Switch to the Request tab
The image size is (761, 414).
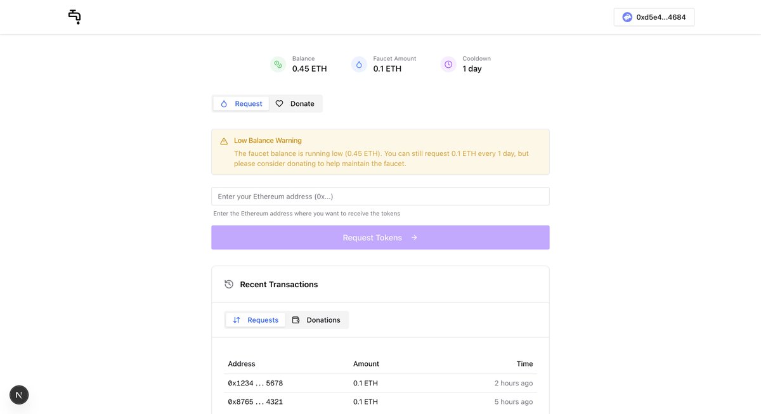click(x=241, y=103)
